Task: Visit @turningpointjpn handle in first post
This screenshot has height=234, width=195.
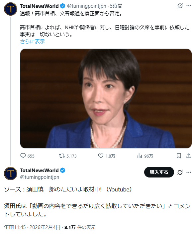Action: (x=86, y=6)
